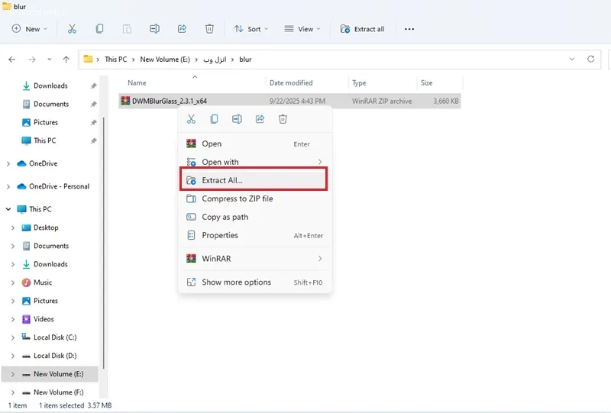Image resolution: width=611 pixels, height=413 pixels.
Task: Open the New item dropdown
Action: point(30,29)
